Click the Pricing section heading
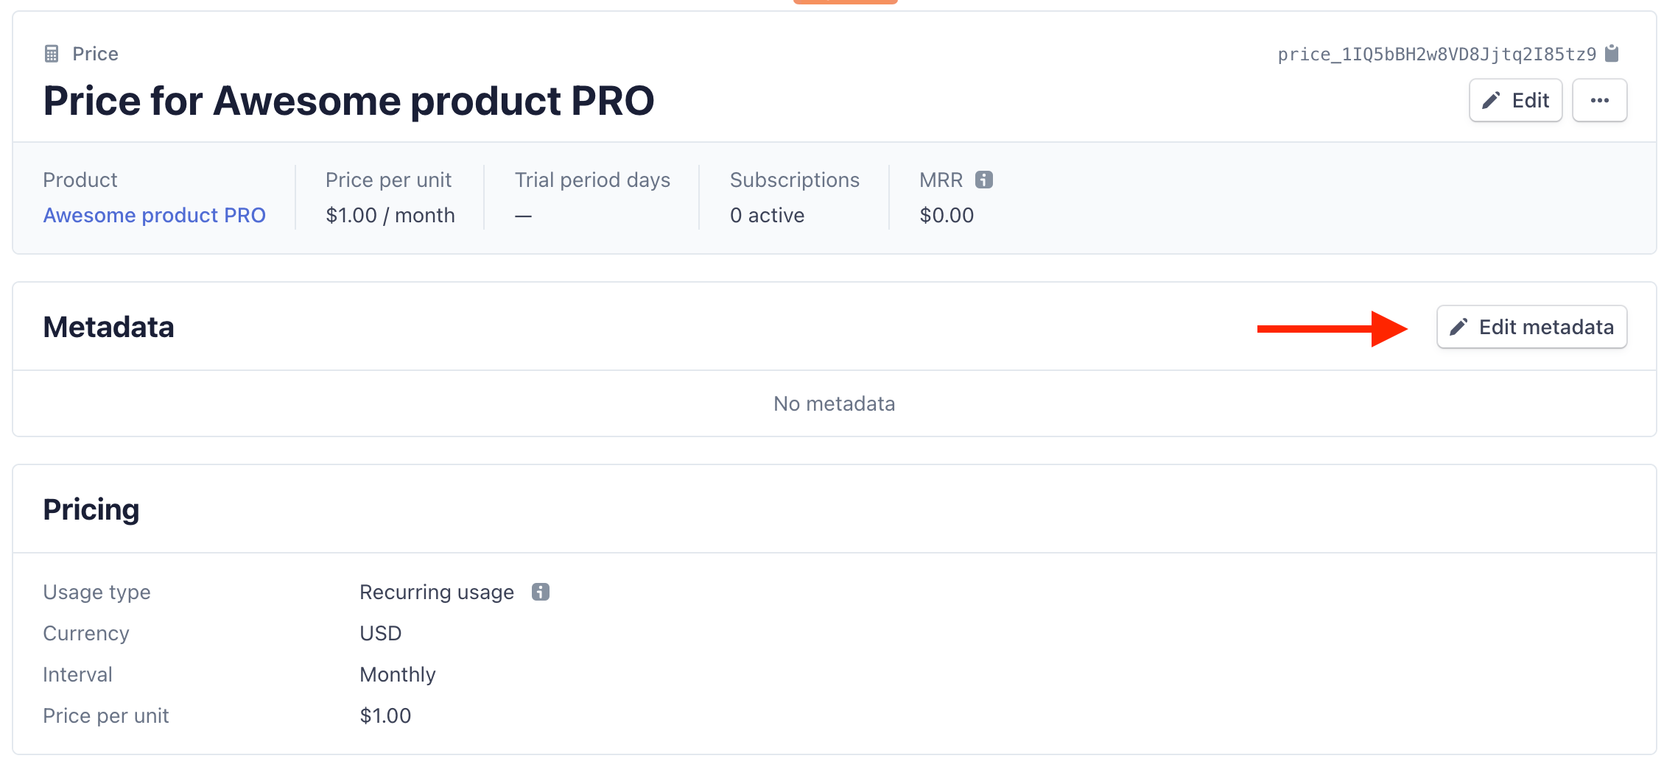1678x764 pixels. coord(91,509)
